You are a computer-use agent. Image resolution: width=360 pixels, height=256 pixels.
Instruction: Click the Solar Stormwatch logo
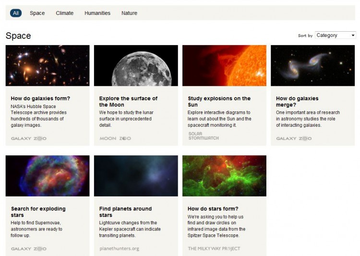pos(204,136)
